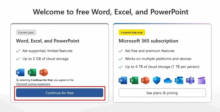Click the 1-month free trial badge
Screen dimensions: 220x112
[132, 32]
